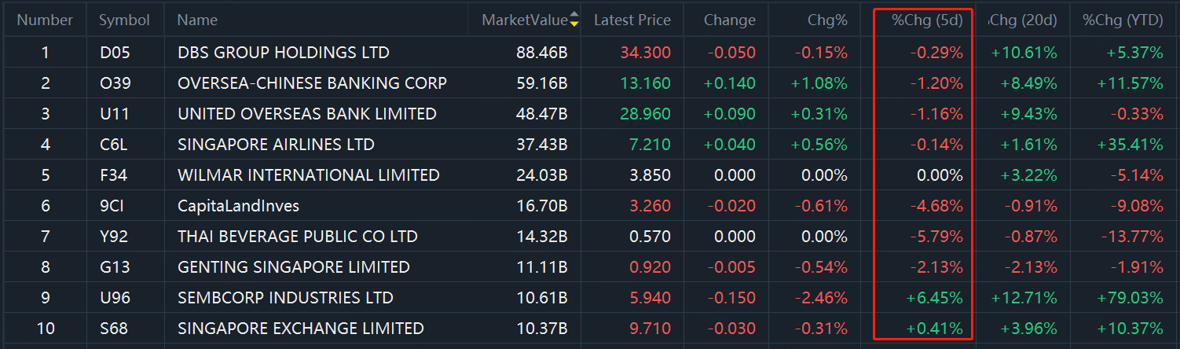Sort by the Name column header

pos(197,20)
